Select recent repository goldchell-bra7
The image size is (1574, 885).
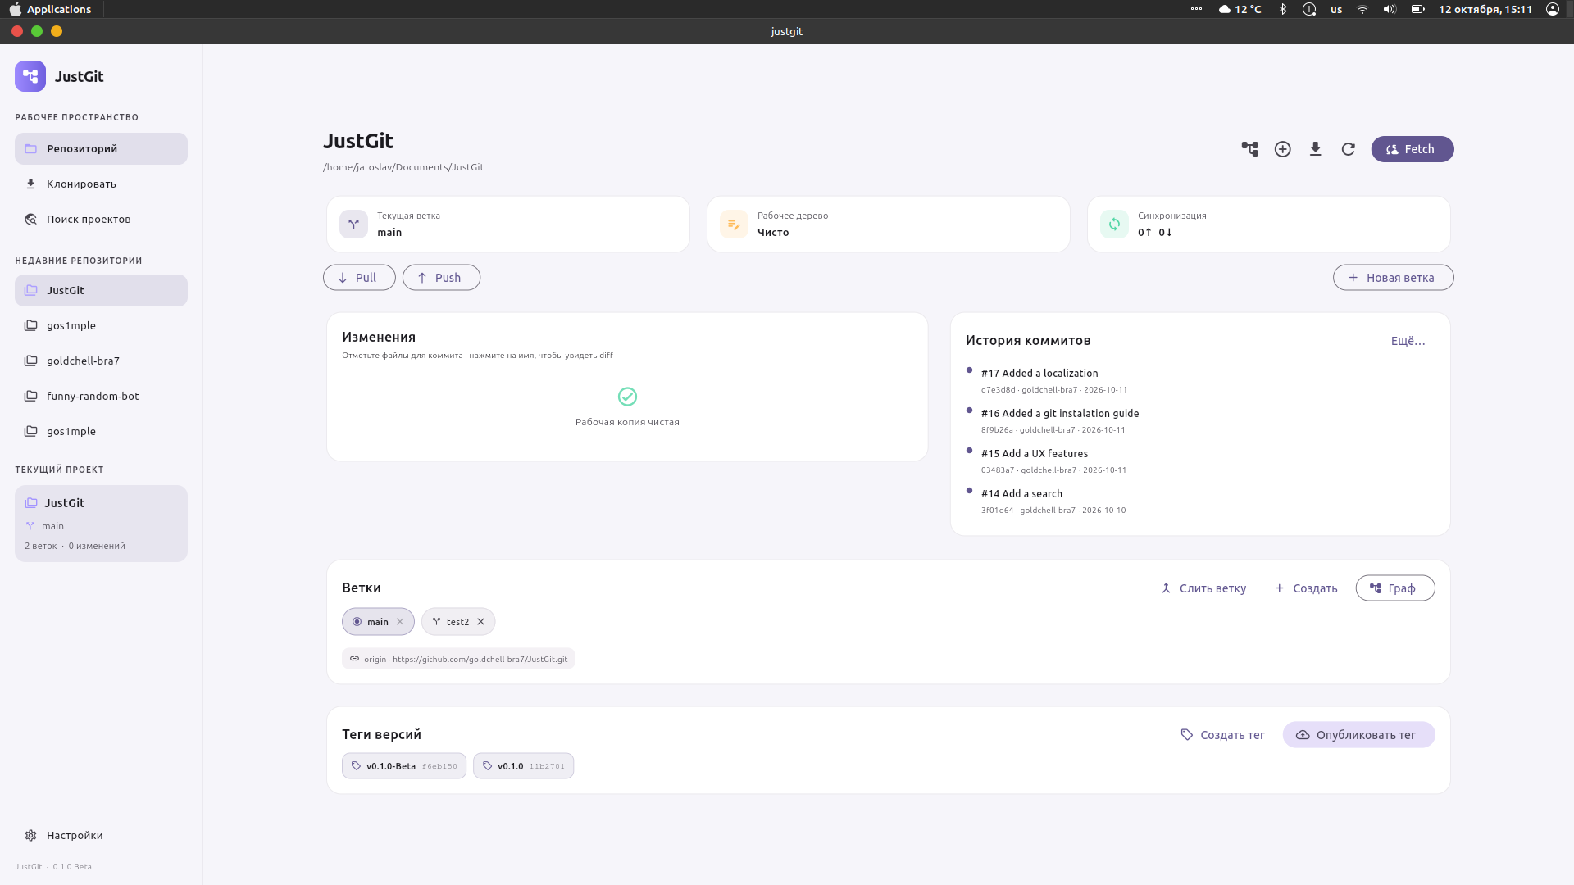pos(101,361)
